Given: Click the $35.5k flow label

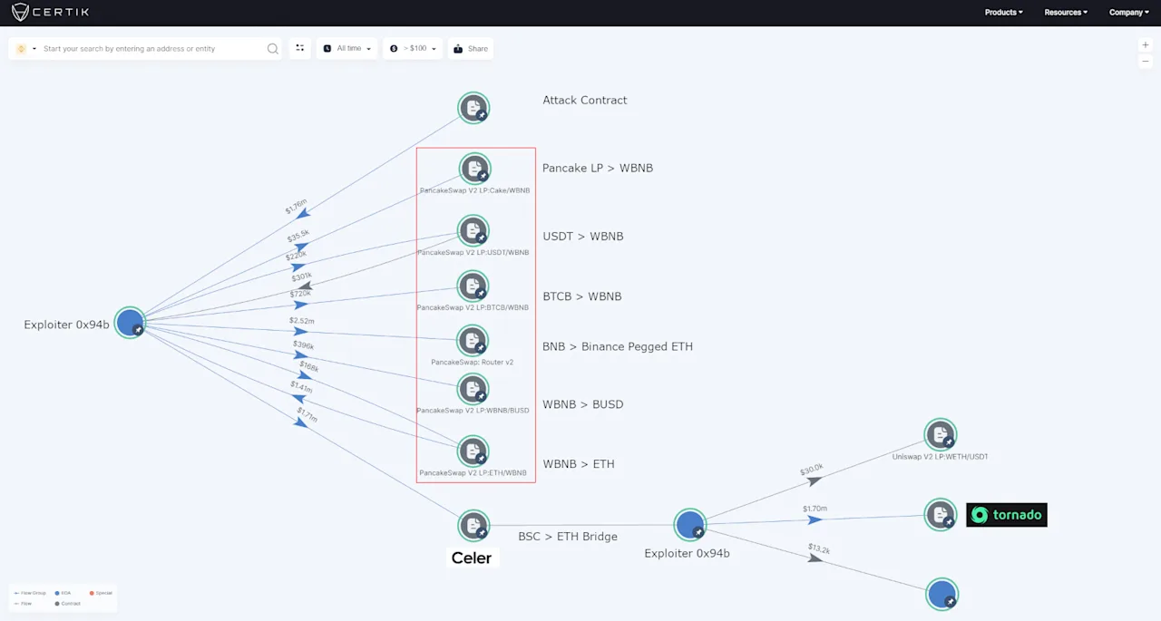Looking at the screenshot, I should (x=298, y=237).
